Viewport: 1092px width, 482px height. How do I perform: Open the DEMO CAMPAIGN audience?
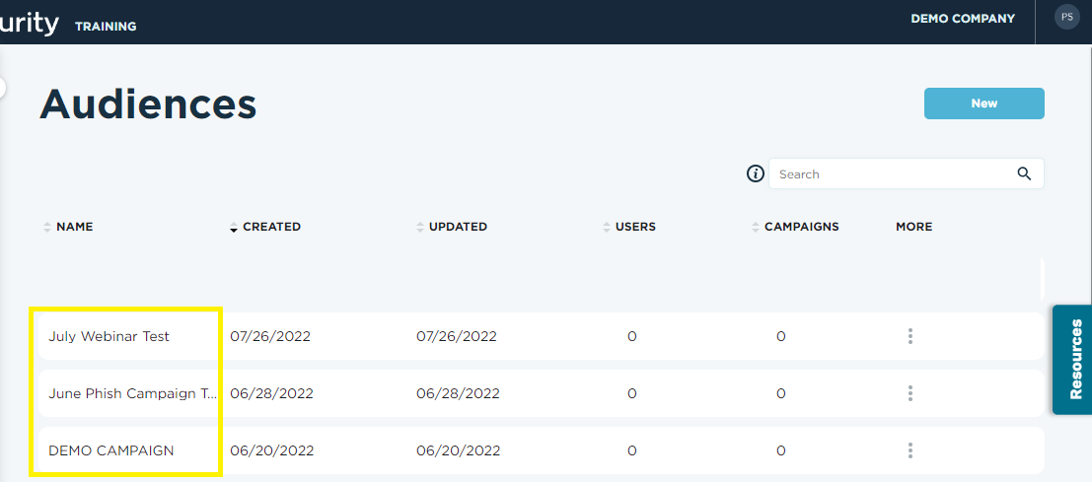coord(110,450)
